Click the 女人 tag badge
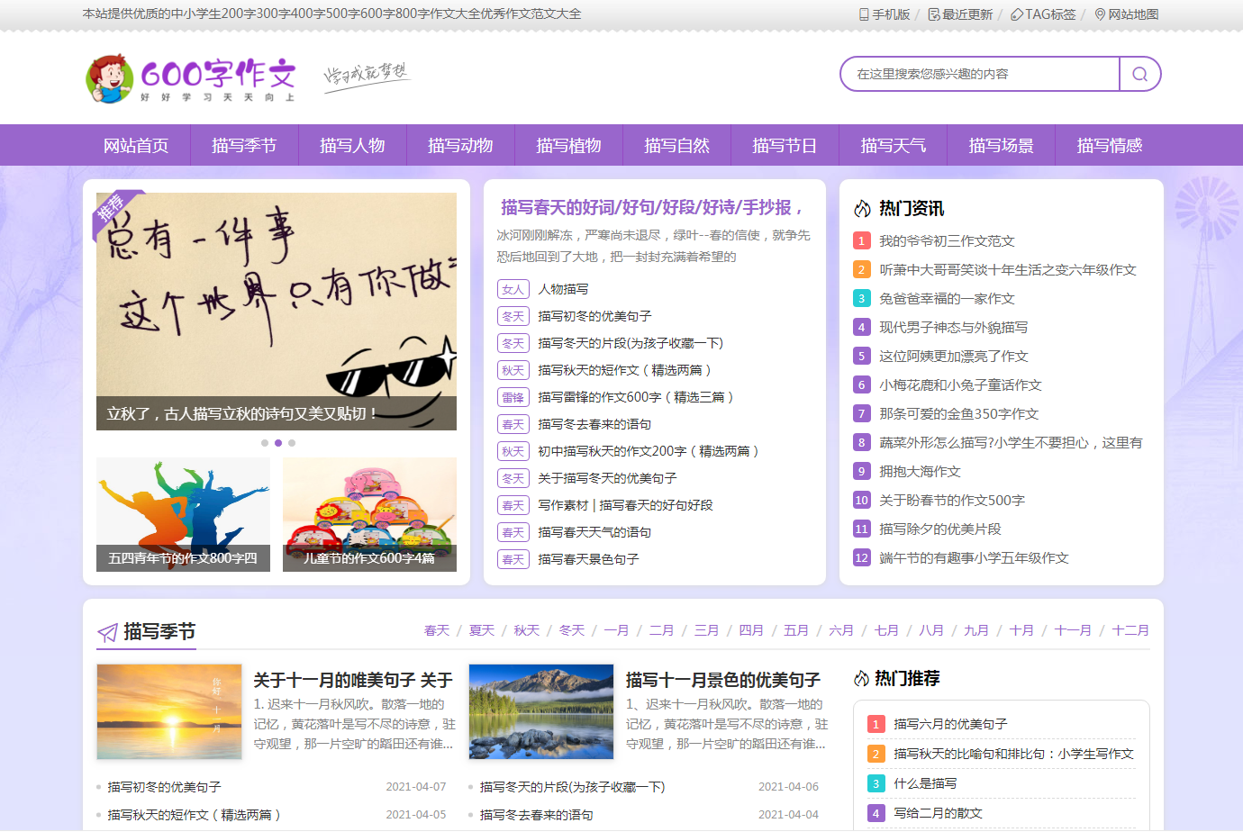The height and width of the screenshot is (832, 1243). coord(513,289)
